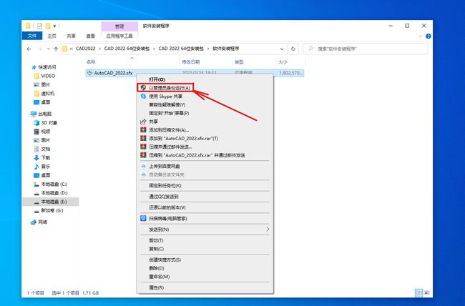Open the 应用程序工具 tab
This screenshot has height=306, width=465.
click(119, 36)
